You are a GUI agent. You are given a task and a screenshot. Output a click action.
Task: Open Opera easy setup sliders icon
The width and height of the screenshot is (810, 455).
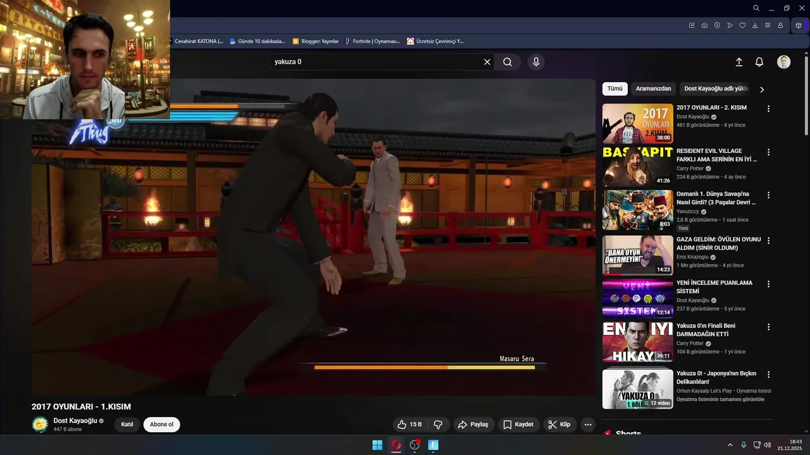(768, 25)
